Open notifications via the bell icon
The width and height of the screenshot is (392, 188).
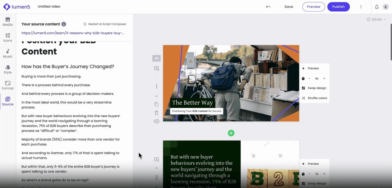pyautogui.click(x=377, y=6)
